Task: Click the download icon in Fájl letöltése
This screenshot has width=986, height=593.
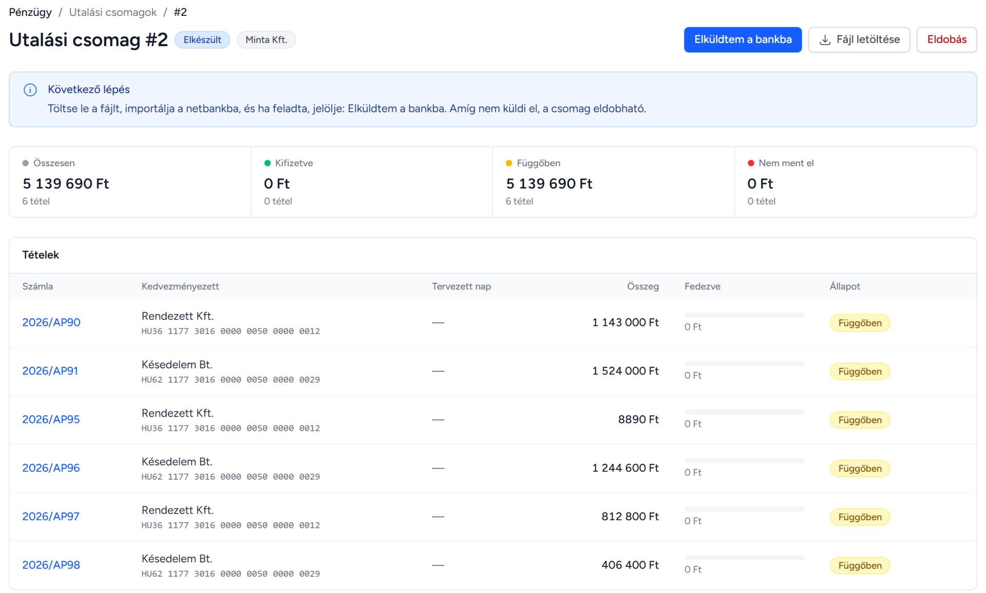Action: pos(825,40)
